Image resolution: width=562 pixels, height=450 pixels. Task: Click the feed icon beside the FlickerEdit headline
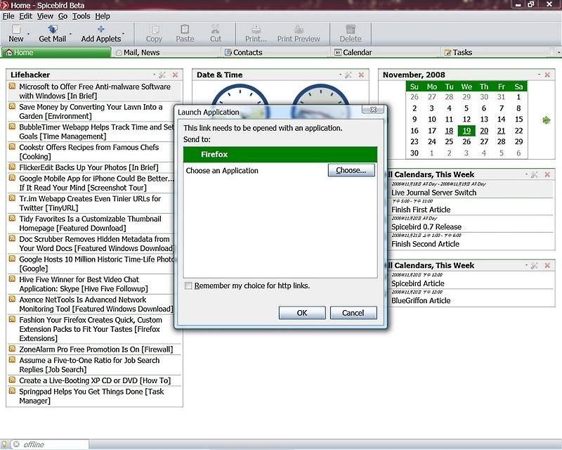point(12,167)
